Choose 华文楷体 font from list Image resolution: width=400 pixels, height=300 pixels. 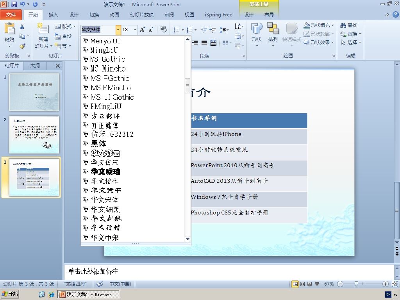tap(133, 181)
